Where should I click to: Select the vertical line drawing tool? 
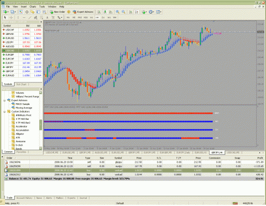(x=18, y=17)
